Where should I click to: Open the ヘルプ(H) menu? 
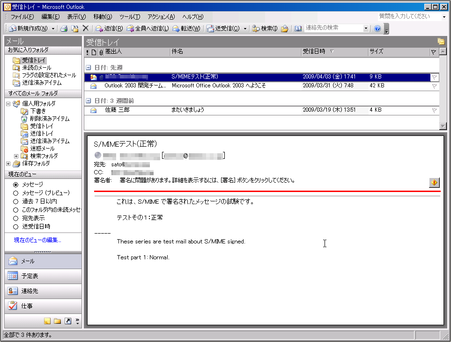pos(192,17)
